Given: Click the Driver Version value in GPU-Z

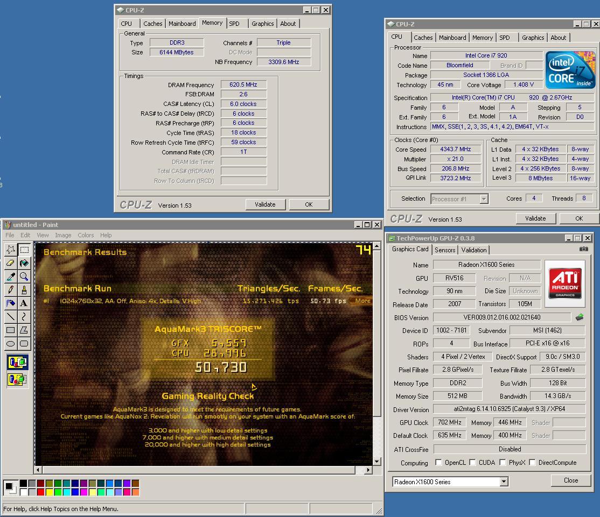Looking at the screenshot, I should click(x=510, y=409).
